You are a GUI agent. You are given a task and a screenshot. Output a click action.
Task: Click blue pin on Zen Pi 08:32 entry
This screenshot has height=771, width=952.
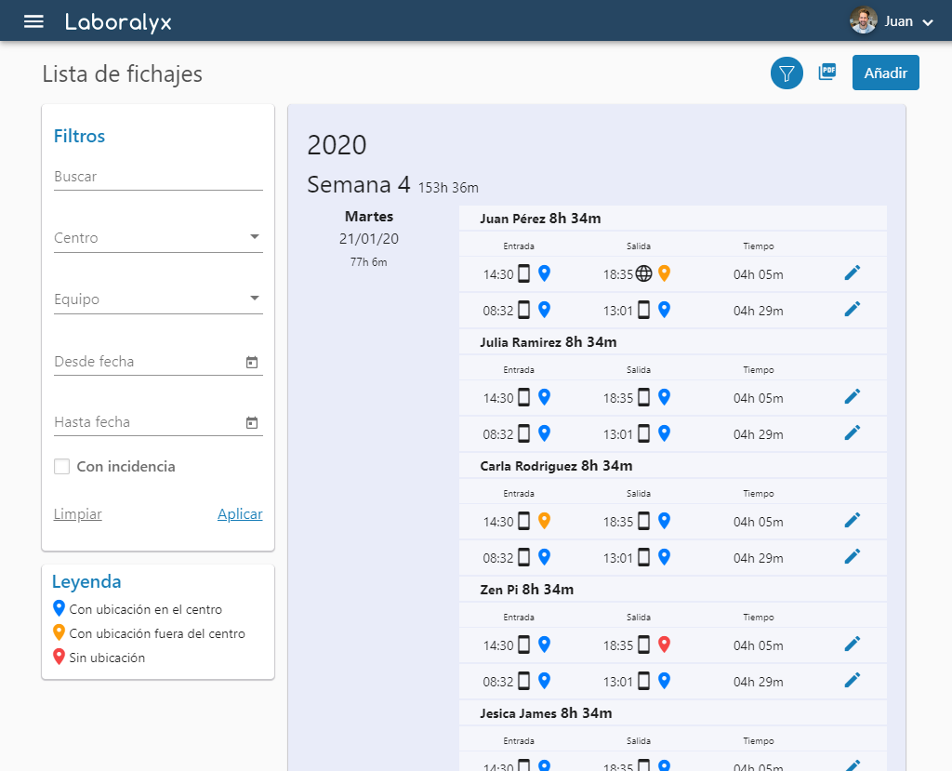[x=545, y=681]
